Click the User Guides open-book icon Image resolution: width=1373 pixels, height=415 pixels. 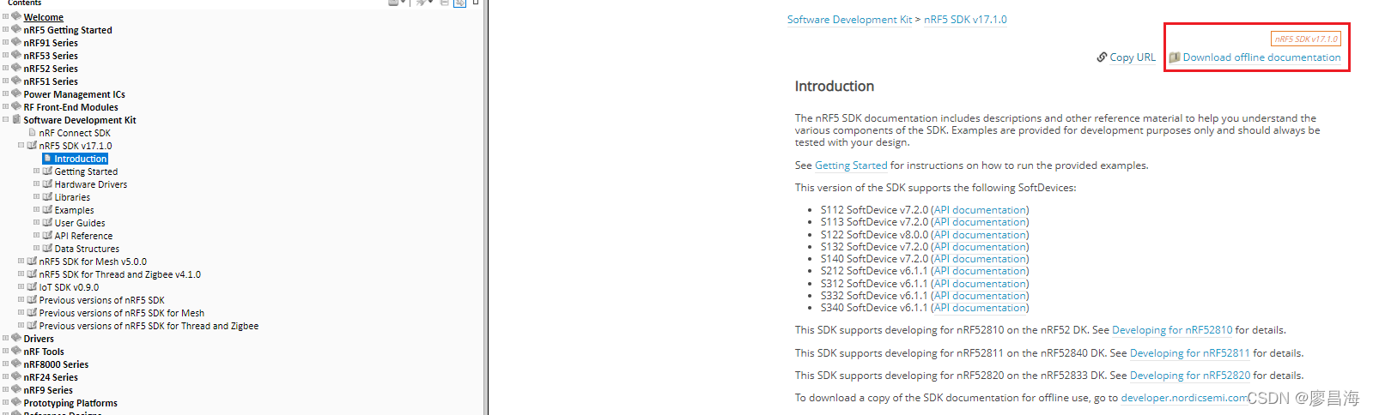48,222
